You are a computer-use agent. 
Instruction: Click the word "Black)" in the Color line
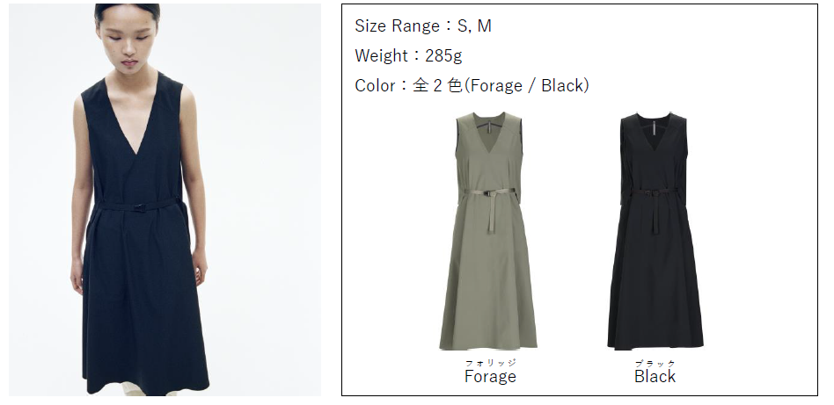[565, 85]
